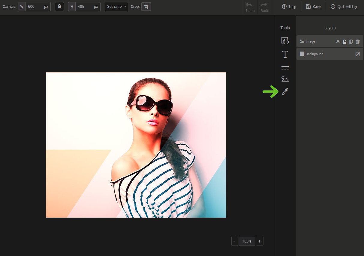Delete the Image layer with trash icon

[x=358, y=42]
